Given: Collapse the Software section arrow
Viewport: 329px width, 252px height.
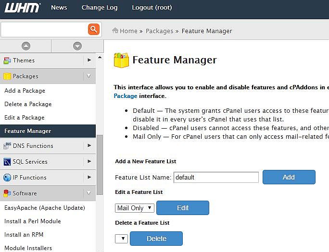Looking at the screenshot, I should click(89, 193).
